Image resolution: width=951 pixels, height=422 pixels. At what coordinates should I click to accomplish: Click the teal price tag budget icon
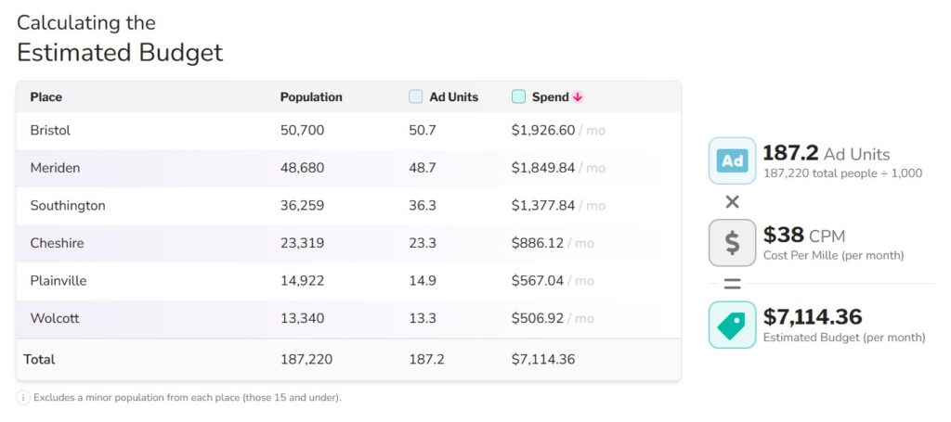click(x=732, y=325)
